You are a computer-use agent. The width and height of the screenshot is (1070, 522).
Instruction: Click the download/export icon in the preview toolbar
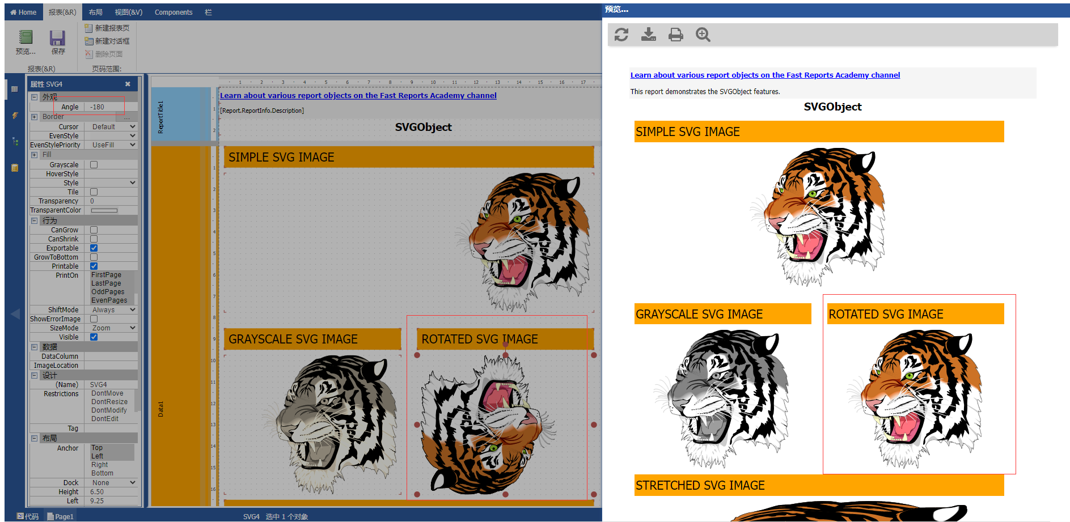coord(649,35)
